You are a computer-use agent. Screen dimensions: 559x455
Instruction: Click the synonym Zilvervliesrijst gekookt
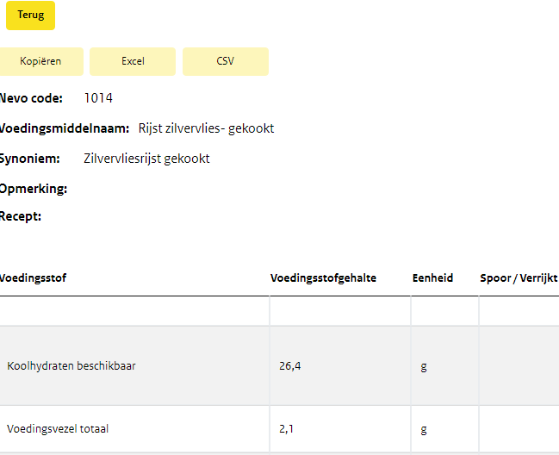(146, 159)
